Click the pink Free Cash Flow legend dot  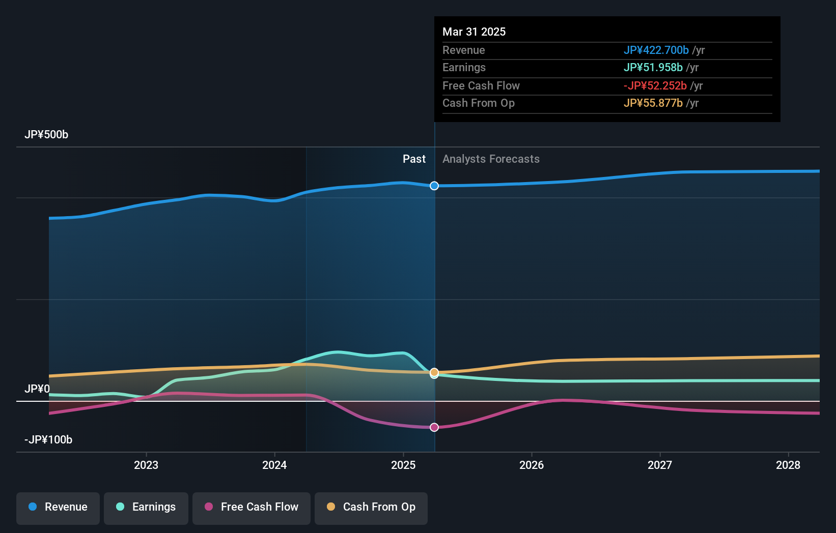coord(209,508)
